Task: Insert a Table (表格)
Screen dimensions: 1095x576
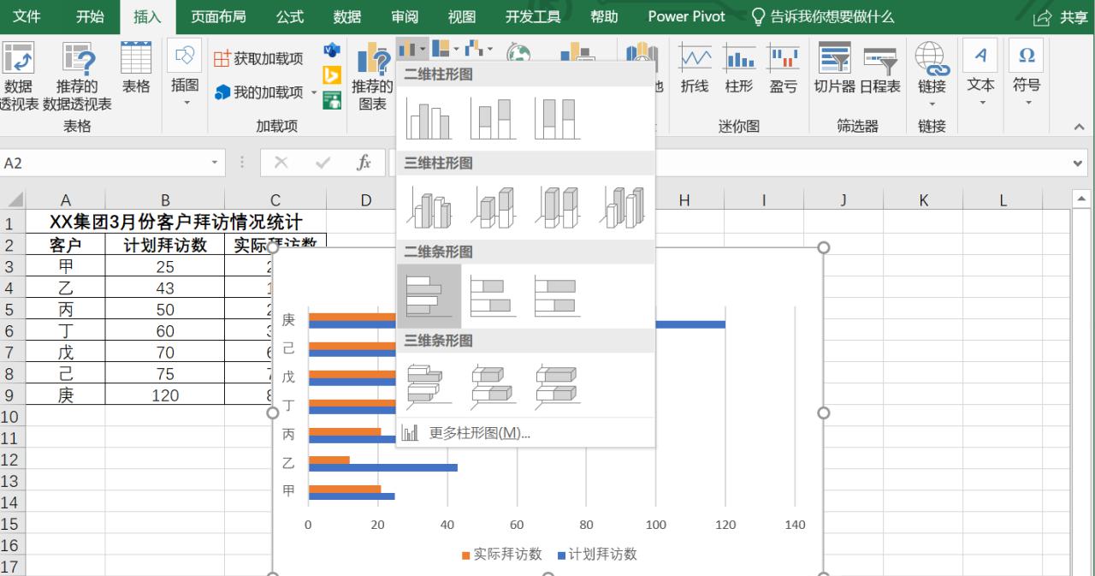Action: point(136,68)
